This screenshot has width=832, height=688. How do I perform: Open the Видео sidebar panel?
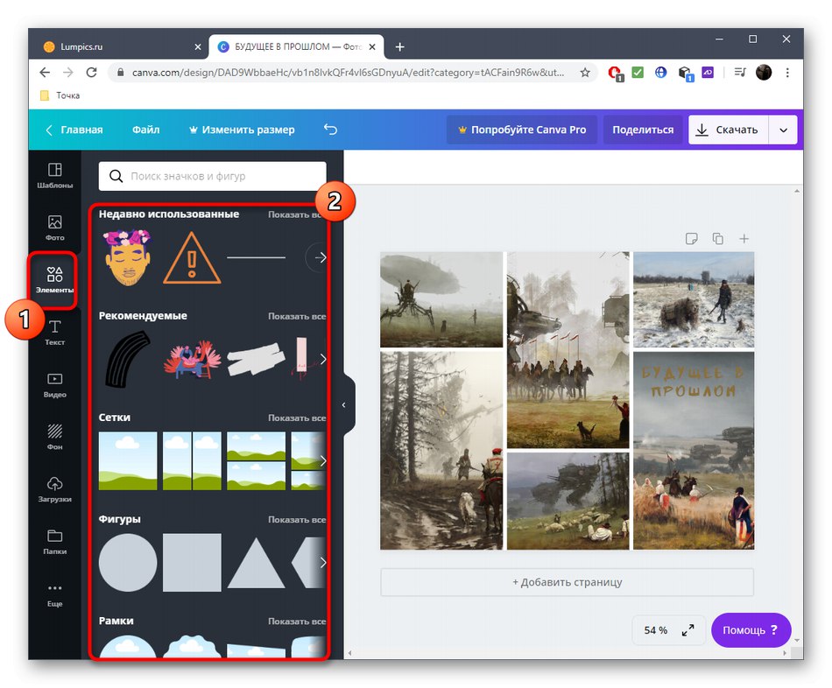[54, 385]
